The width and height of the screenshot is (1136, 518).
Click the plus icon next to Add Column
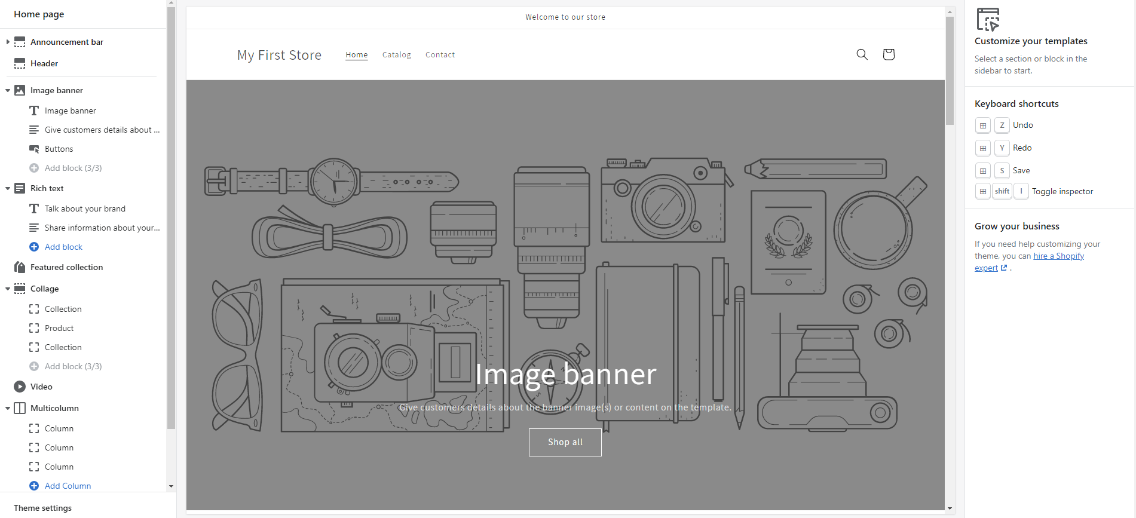[x=34, y=486]
